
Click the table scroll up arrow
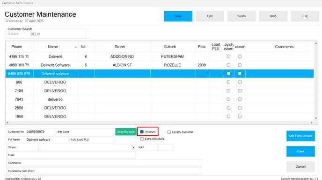pos(316,43)
